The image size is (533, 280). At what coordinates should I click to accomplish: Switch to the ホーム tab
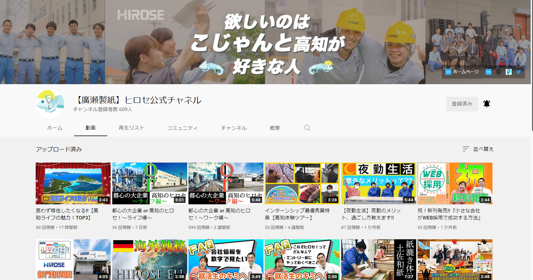(55, 128)
